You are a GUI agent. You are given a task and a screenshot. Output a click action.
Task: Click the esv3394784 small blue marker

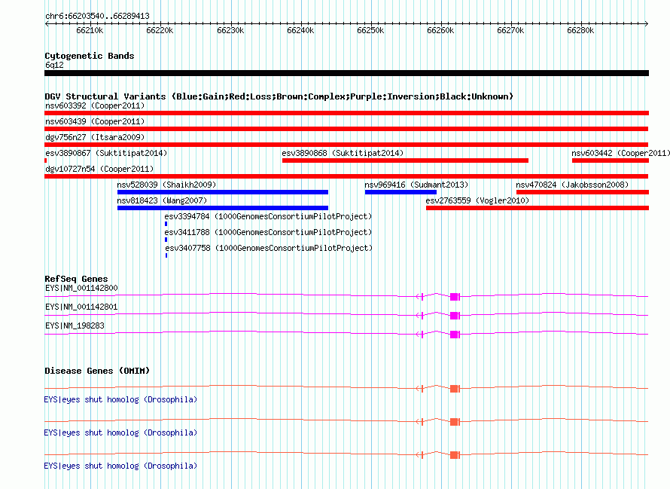click(166, 224)
